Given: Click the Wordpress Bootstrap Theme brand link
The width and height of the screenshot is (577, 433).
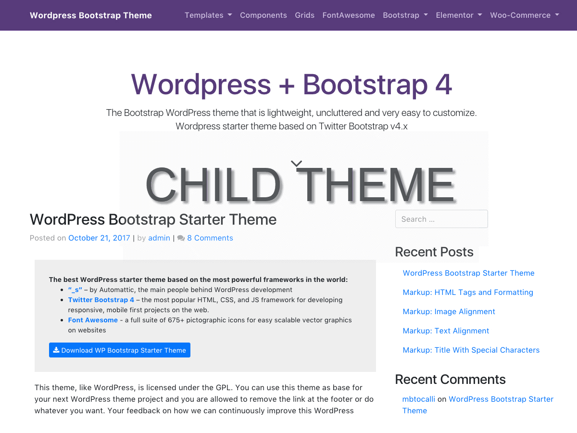Looking at the screenshot, I should pos(91,15).
